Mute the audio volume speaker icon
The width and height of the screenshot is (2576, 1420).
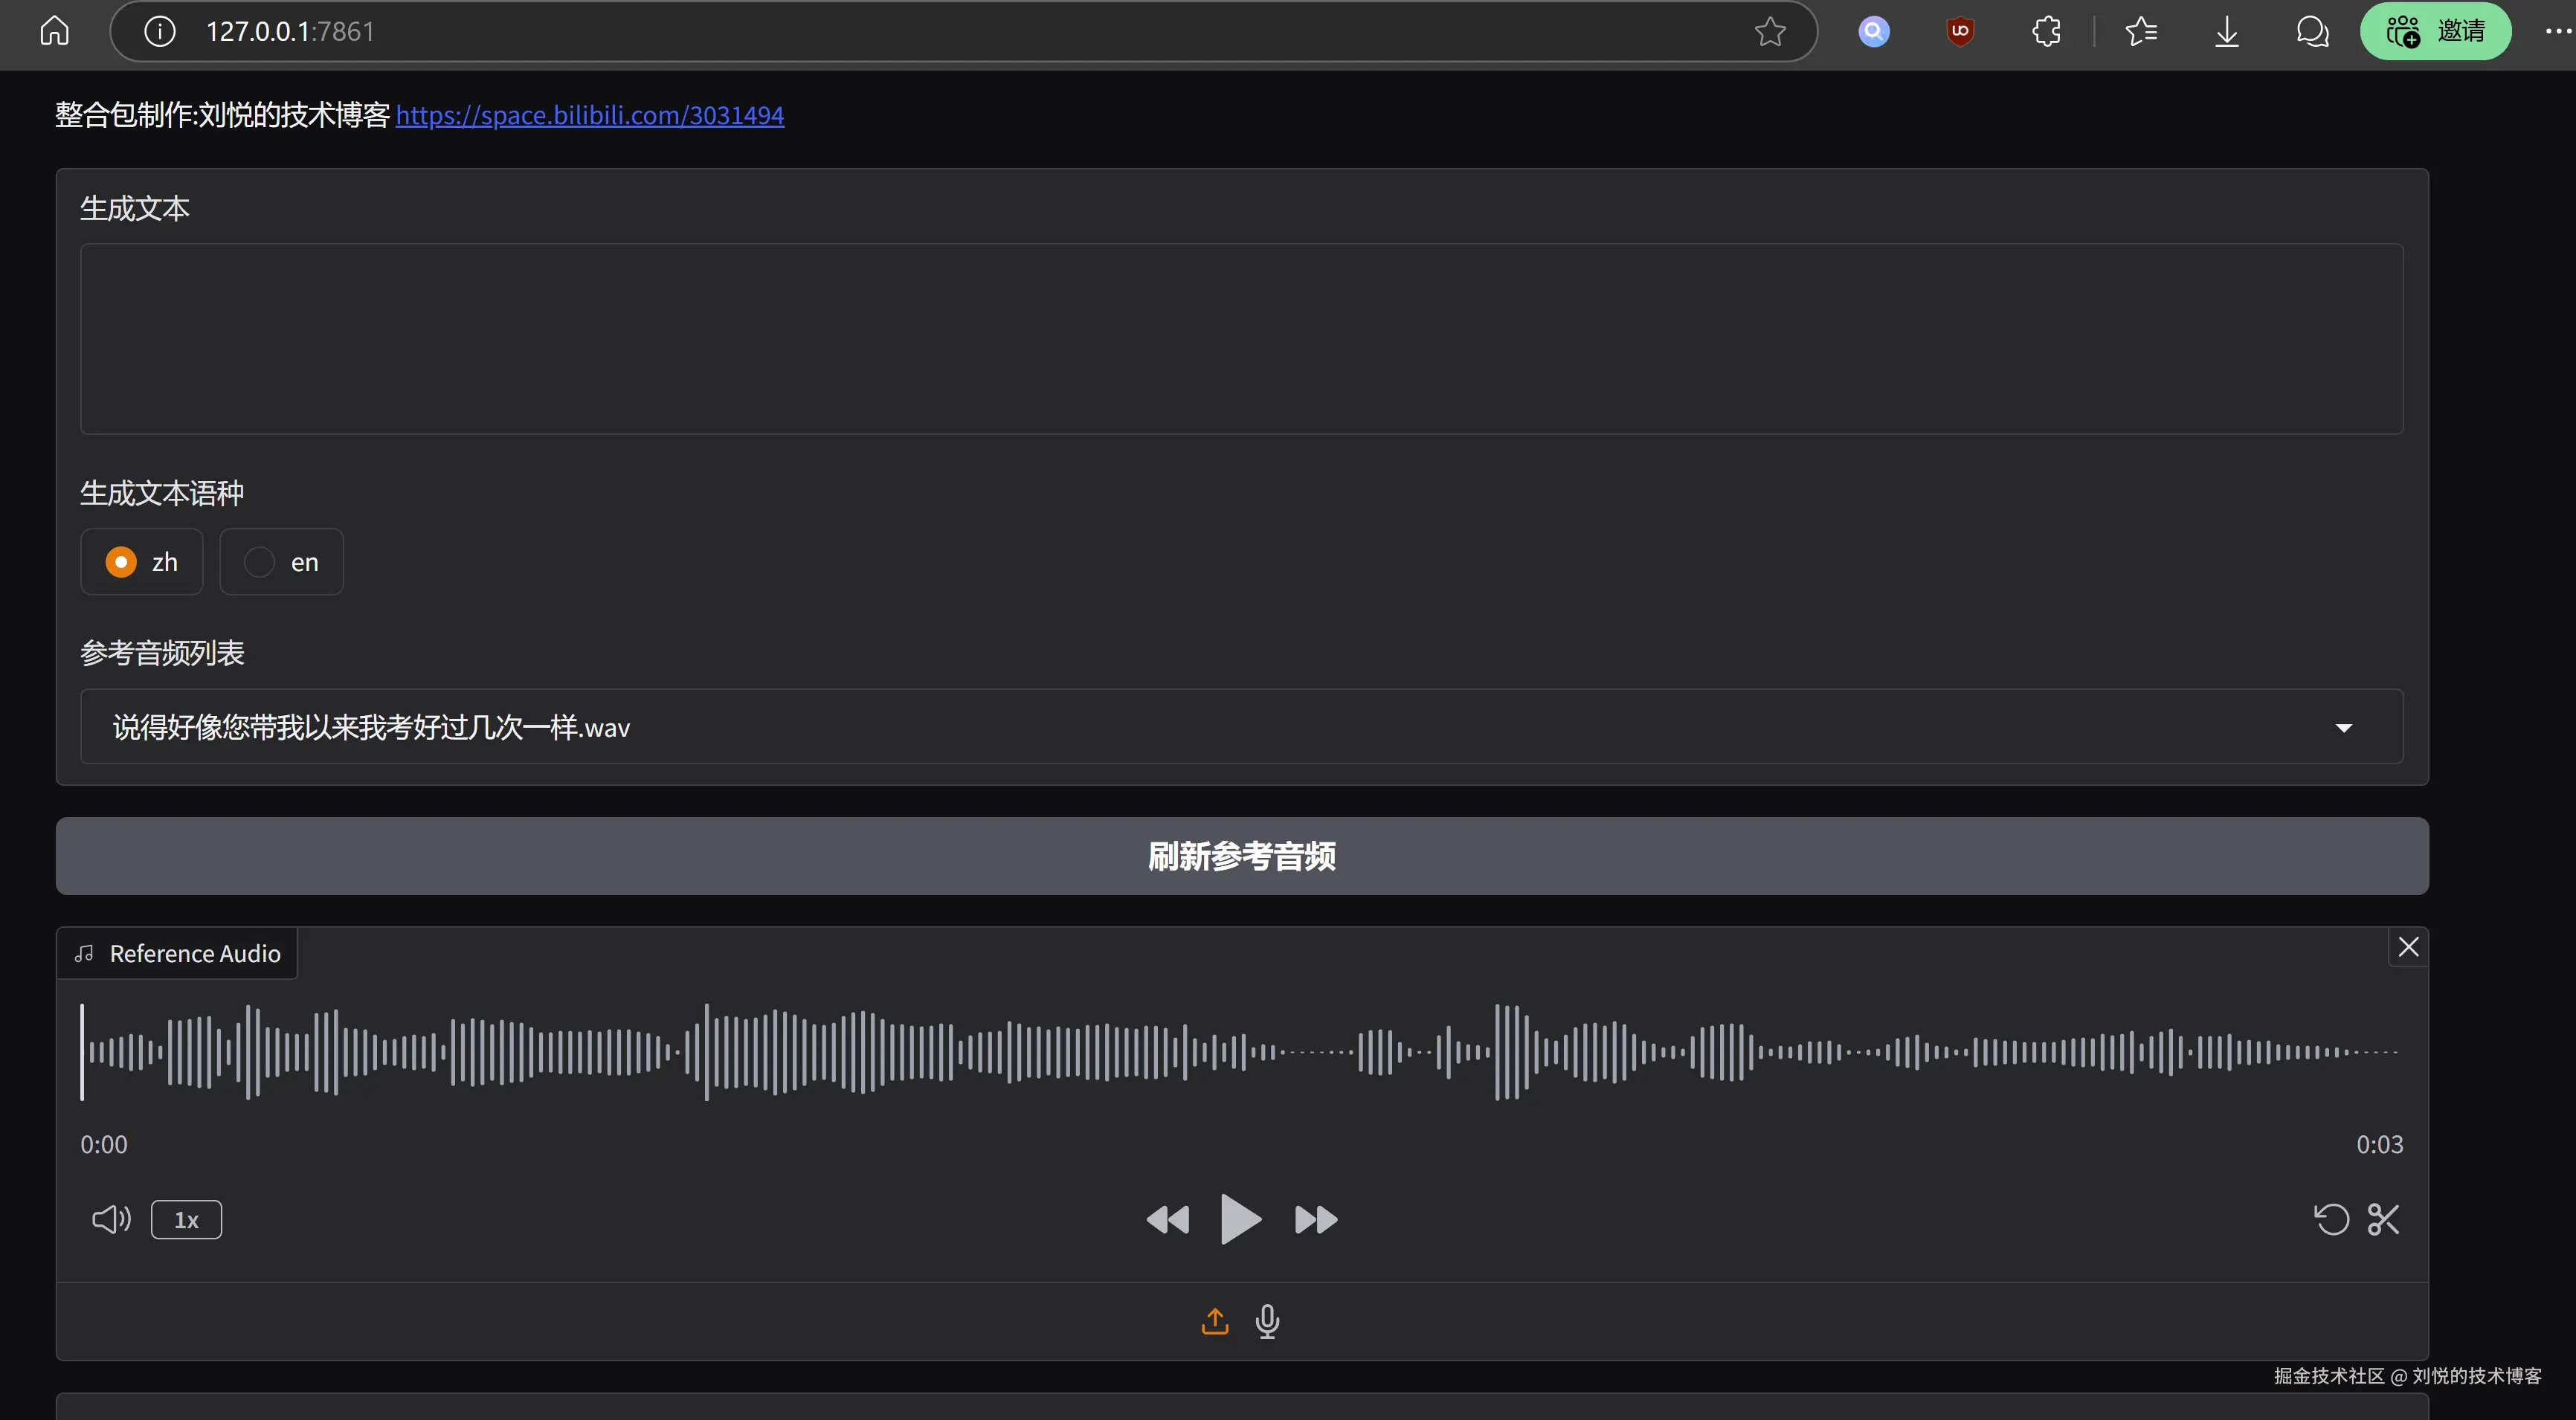(111, 1219)
